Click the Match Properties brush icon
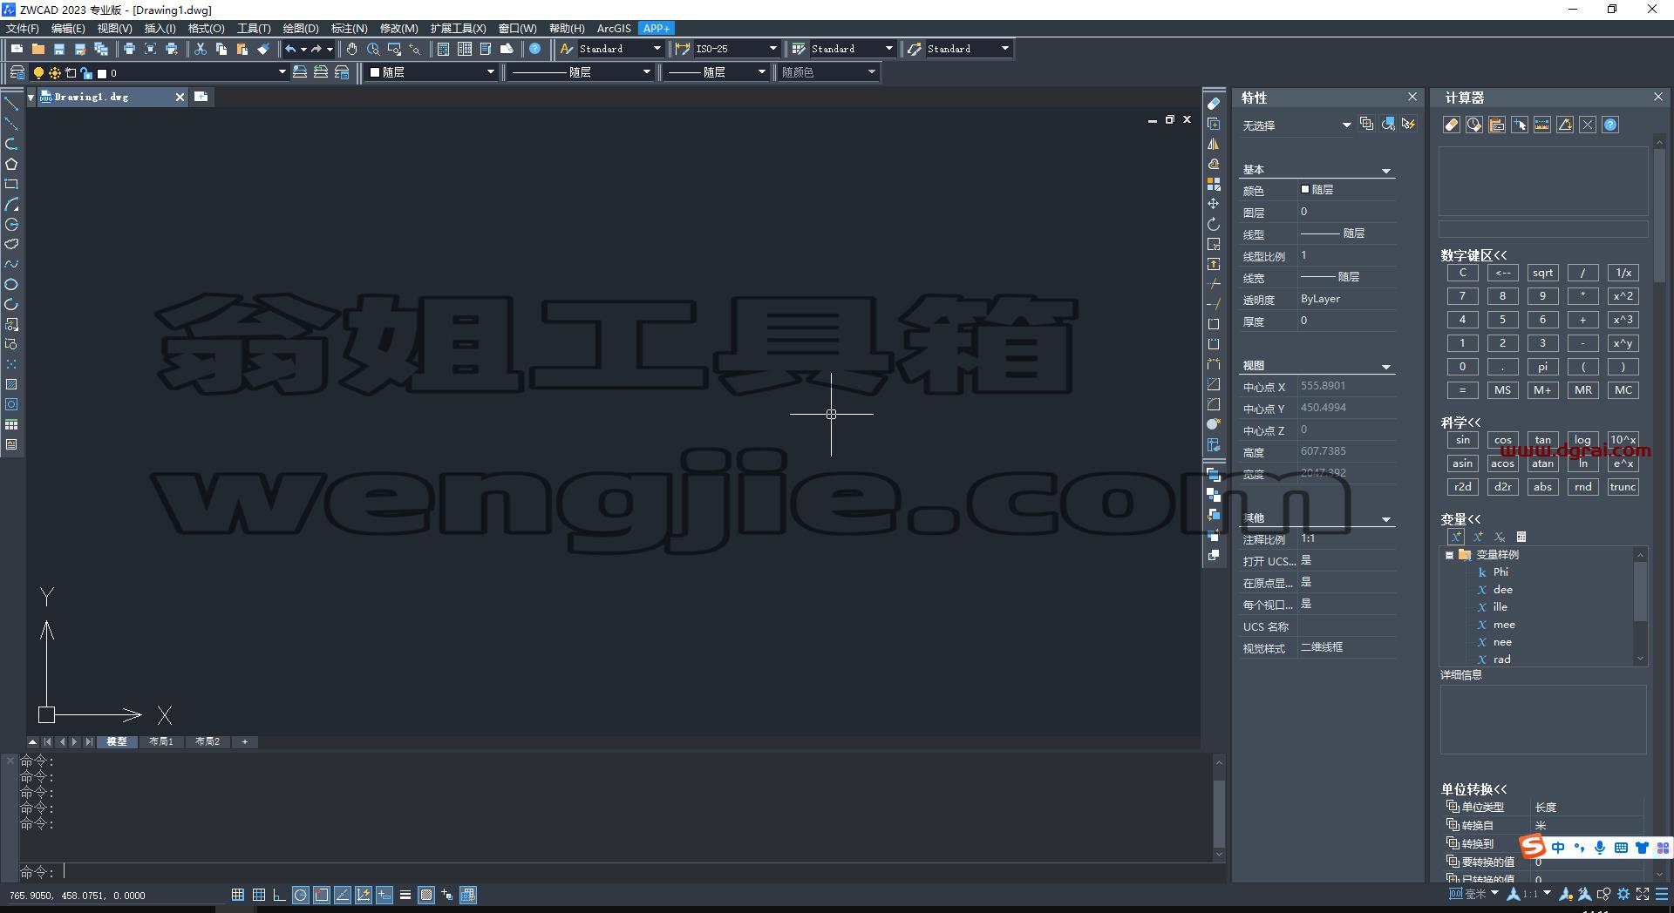The height and width of the screenshot is (913, 1674). point(263,49)
